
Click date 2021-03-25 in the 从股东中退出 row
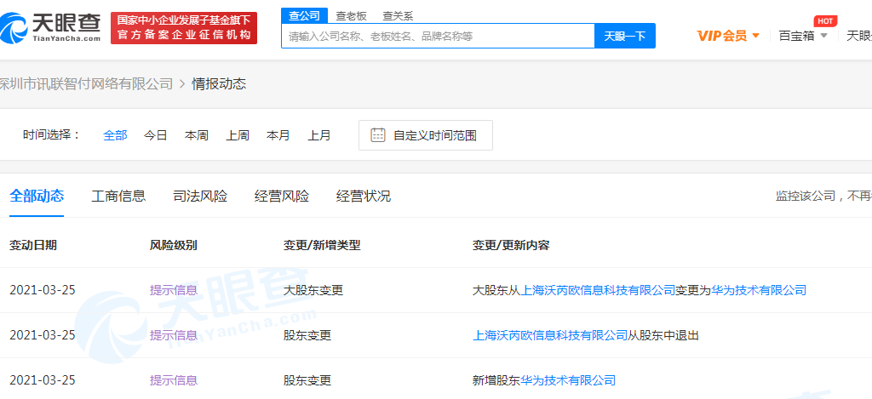pos(43,335)
